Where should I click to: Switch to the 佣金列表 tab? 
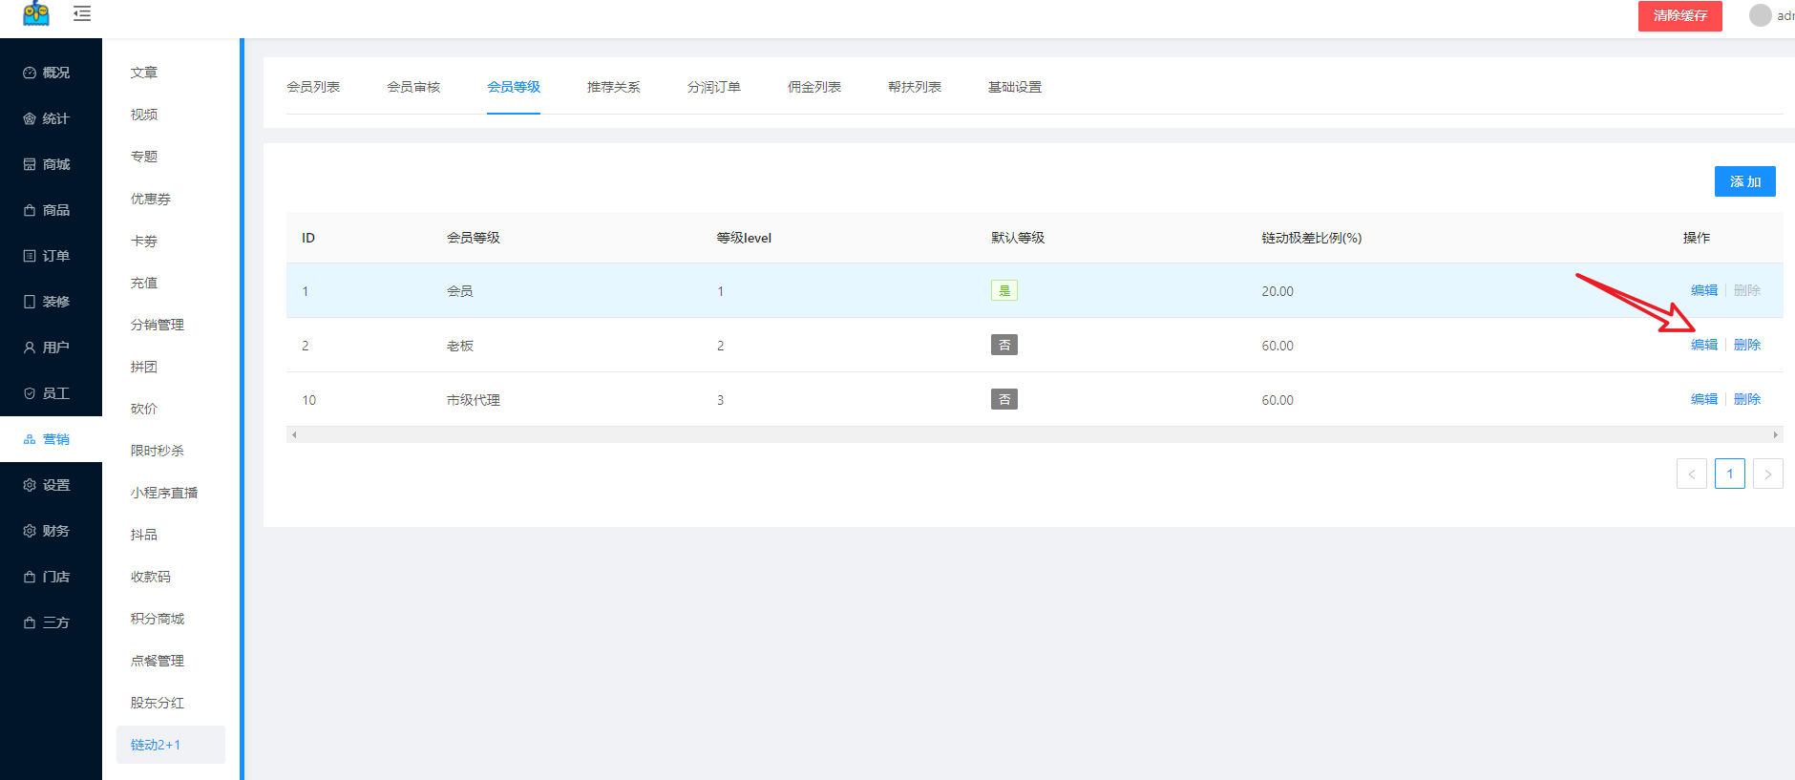(813, 87)
